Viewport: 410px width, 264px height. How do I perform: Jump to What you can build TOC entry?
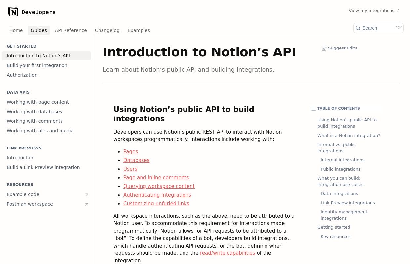341,181
